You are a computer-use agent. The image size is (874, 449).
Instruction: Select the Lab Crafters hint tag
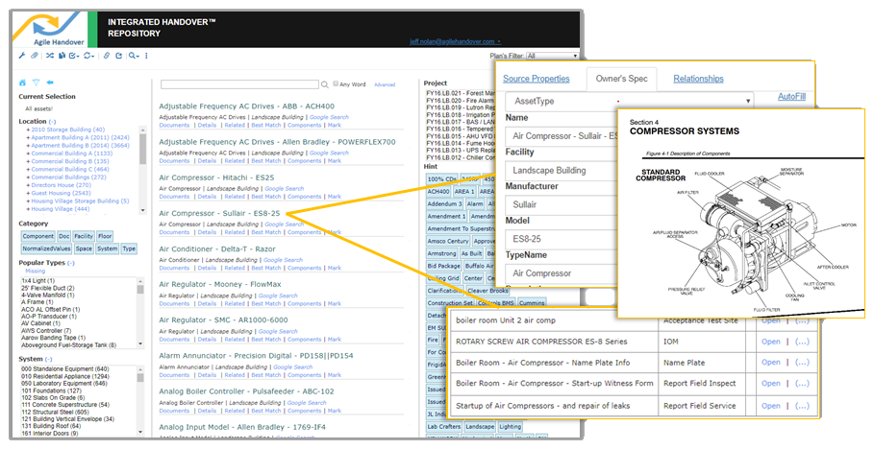pos(444,427)
